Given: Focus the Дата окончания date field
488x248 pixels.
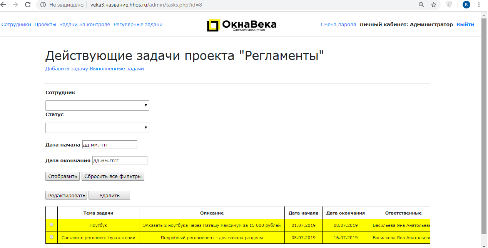Looking at the screenshot, I should click(120, 160).
